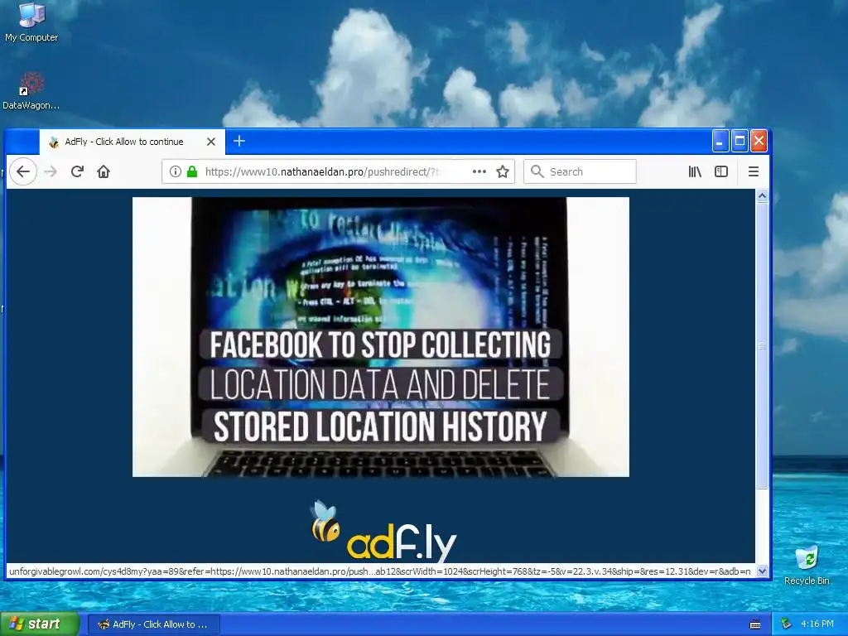The width and height of the screenshot is (848, 636).
Task: Focus the Search box in the toolbar
Action: pos(580,171)
